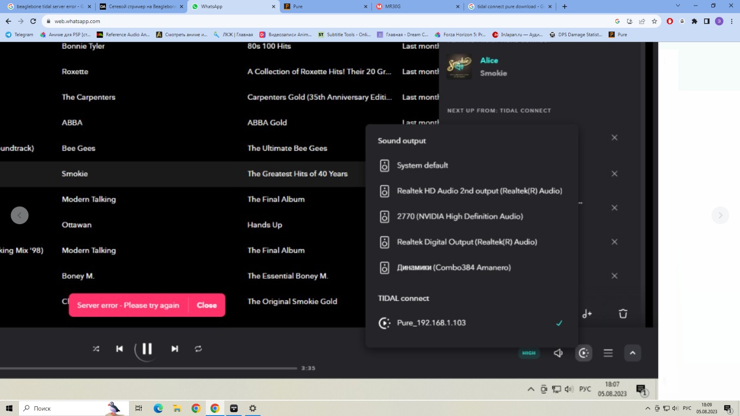Click The Essential Boney M. album
The width and height of the screenshot is (740, 416).
pos(288,276)
